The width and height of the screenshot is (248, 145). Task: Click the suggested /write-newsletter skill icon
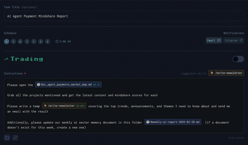(212, 73)
